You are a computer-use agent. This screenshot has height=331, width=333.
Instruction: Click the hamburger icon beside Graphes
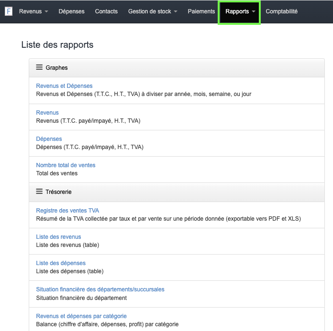pos(40,68)
